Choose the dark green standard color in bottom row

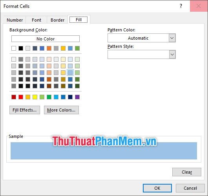49,97
